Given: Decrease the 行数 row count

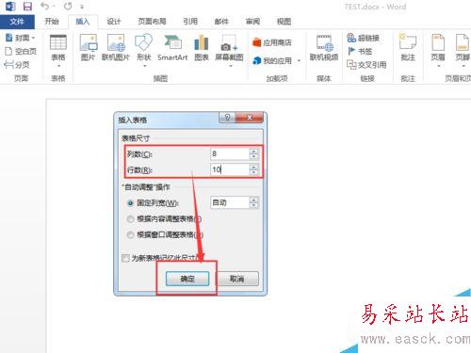Looking at the screenshot, I should click(x=253, y=172).
